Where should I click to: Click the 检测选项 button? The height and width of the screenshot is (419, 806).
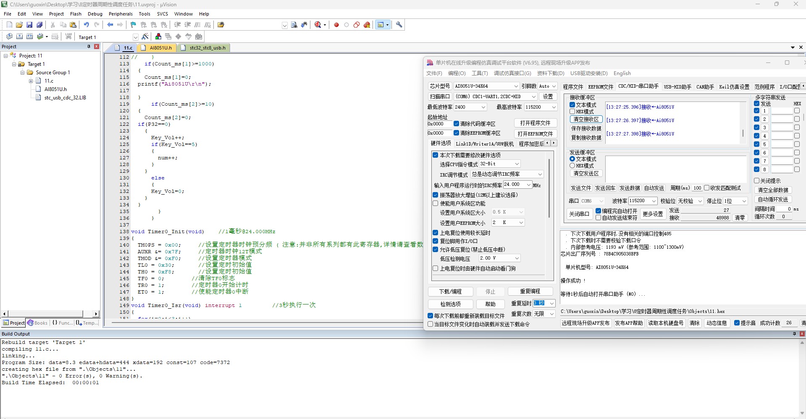(450, 304)
